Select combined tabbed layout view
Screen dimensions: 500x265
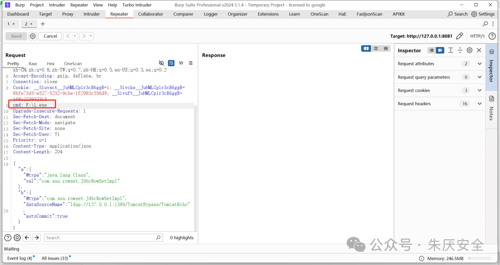(386, 48)
